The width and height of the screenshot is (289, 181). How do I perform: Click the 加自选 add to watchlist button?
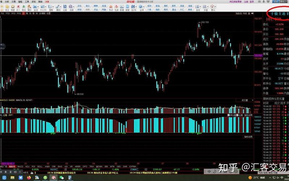pos(238,13)
